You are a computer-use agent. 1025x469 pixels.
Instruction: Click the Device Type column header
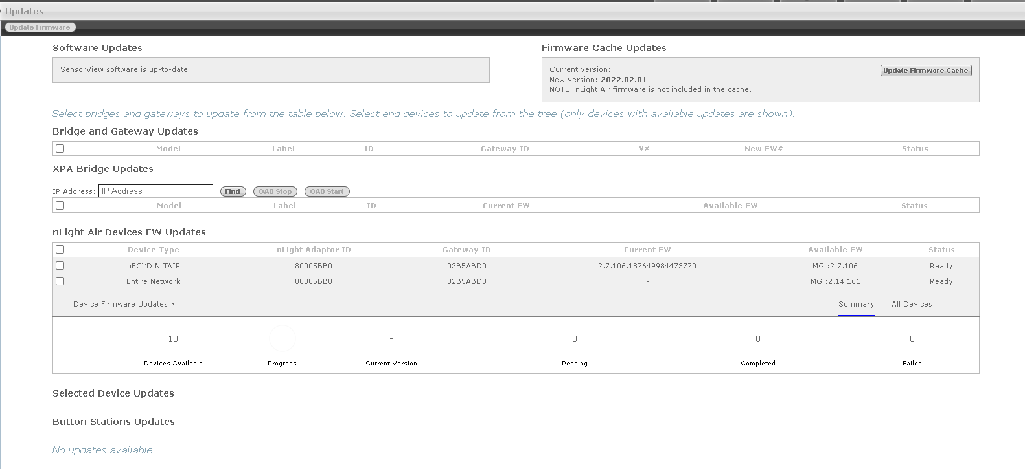tap(154, 250)
